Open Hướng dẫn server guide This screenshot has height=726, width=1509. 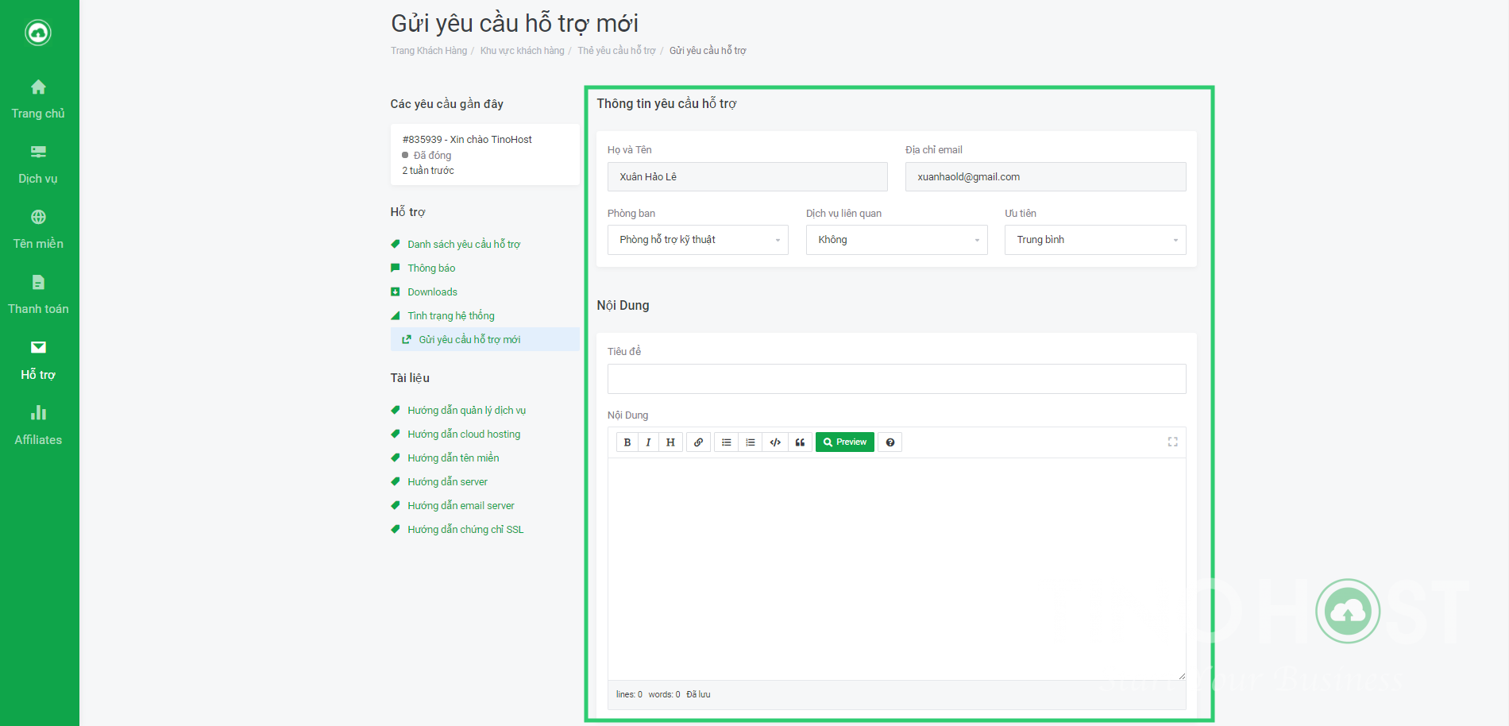pos(447,481)
